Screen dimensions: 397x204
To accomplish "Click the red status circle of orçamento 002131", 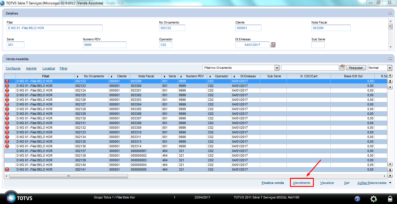I will [x=7, y=123].
